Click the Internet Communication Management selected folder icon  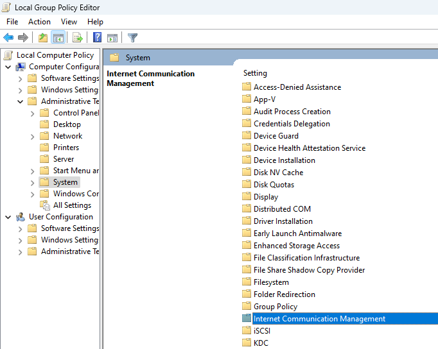[247, 318]
